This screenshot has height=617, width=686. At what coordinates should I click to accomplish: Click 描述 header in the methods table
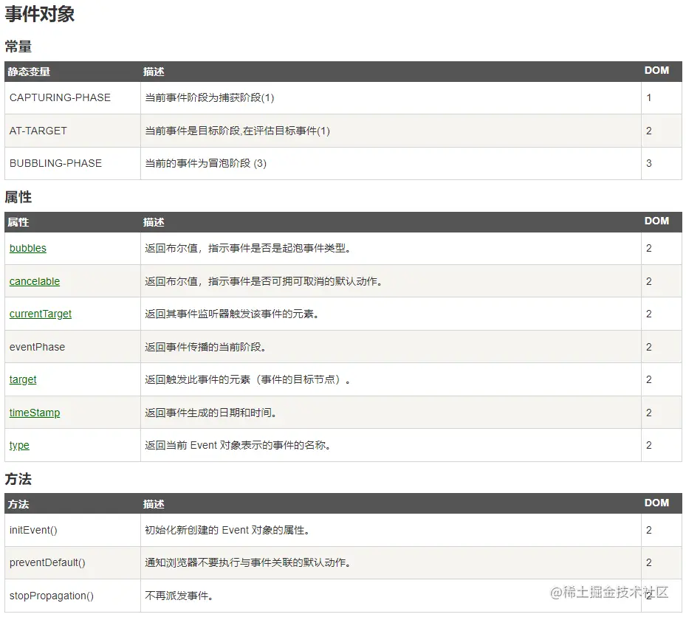pyautogui.click(x=154, y=504)
